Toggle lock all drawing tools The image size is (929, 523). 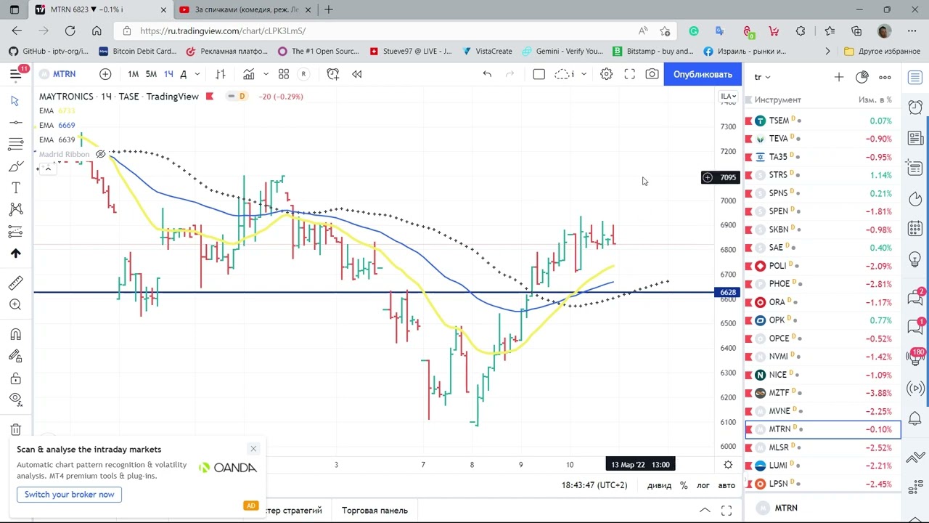tap(15, 378)
